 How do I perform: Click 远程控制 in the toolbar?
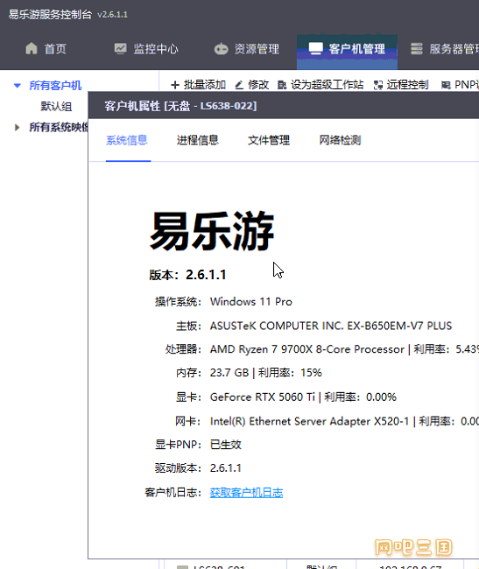[401, 85]
